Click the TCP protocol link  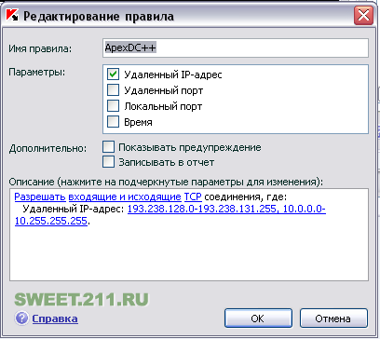193,197
